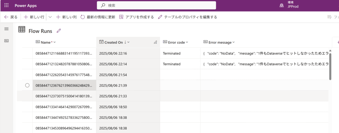
Task: Expand the 新しい行 split-button chevron
Action: tap(50, 17)
